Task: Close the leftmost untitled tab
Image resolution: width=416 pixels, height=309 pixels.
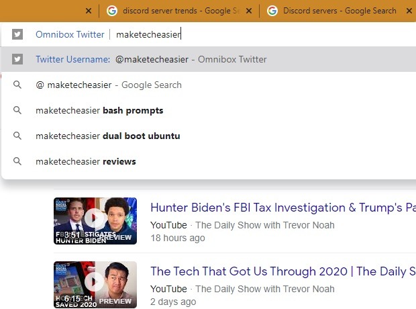Action: point(89,11)
